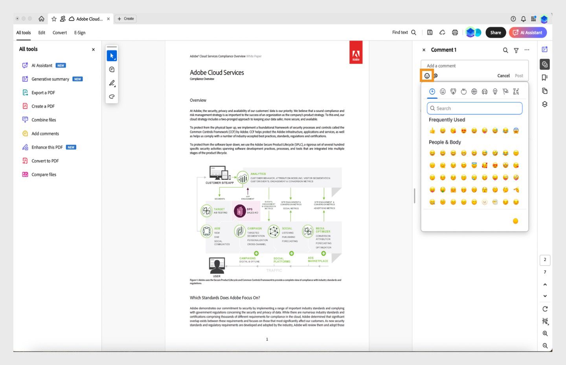Open the E-Sign menu

tap(80, 33)
